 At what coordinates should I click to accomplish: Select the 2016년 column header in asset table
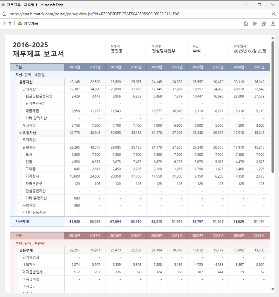(75, 67)
